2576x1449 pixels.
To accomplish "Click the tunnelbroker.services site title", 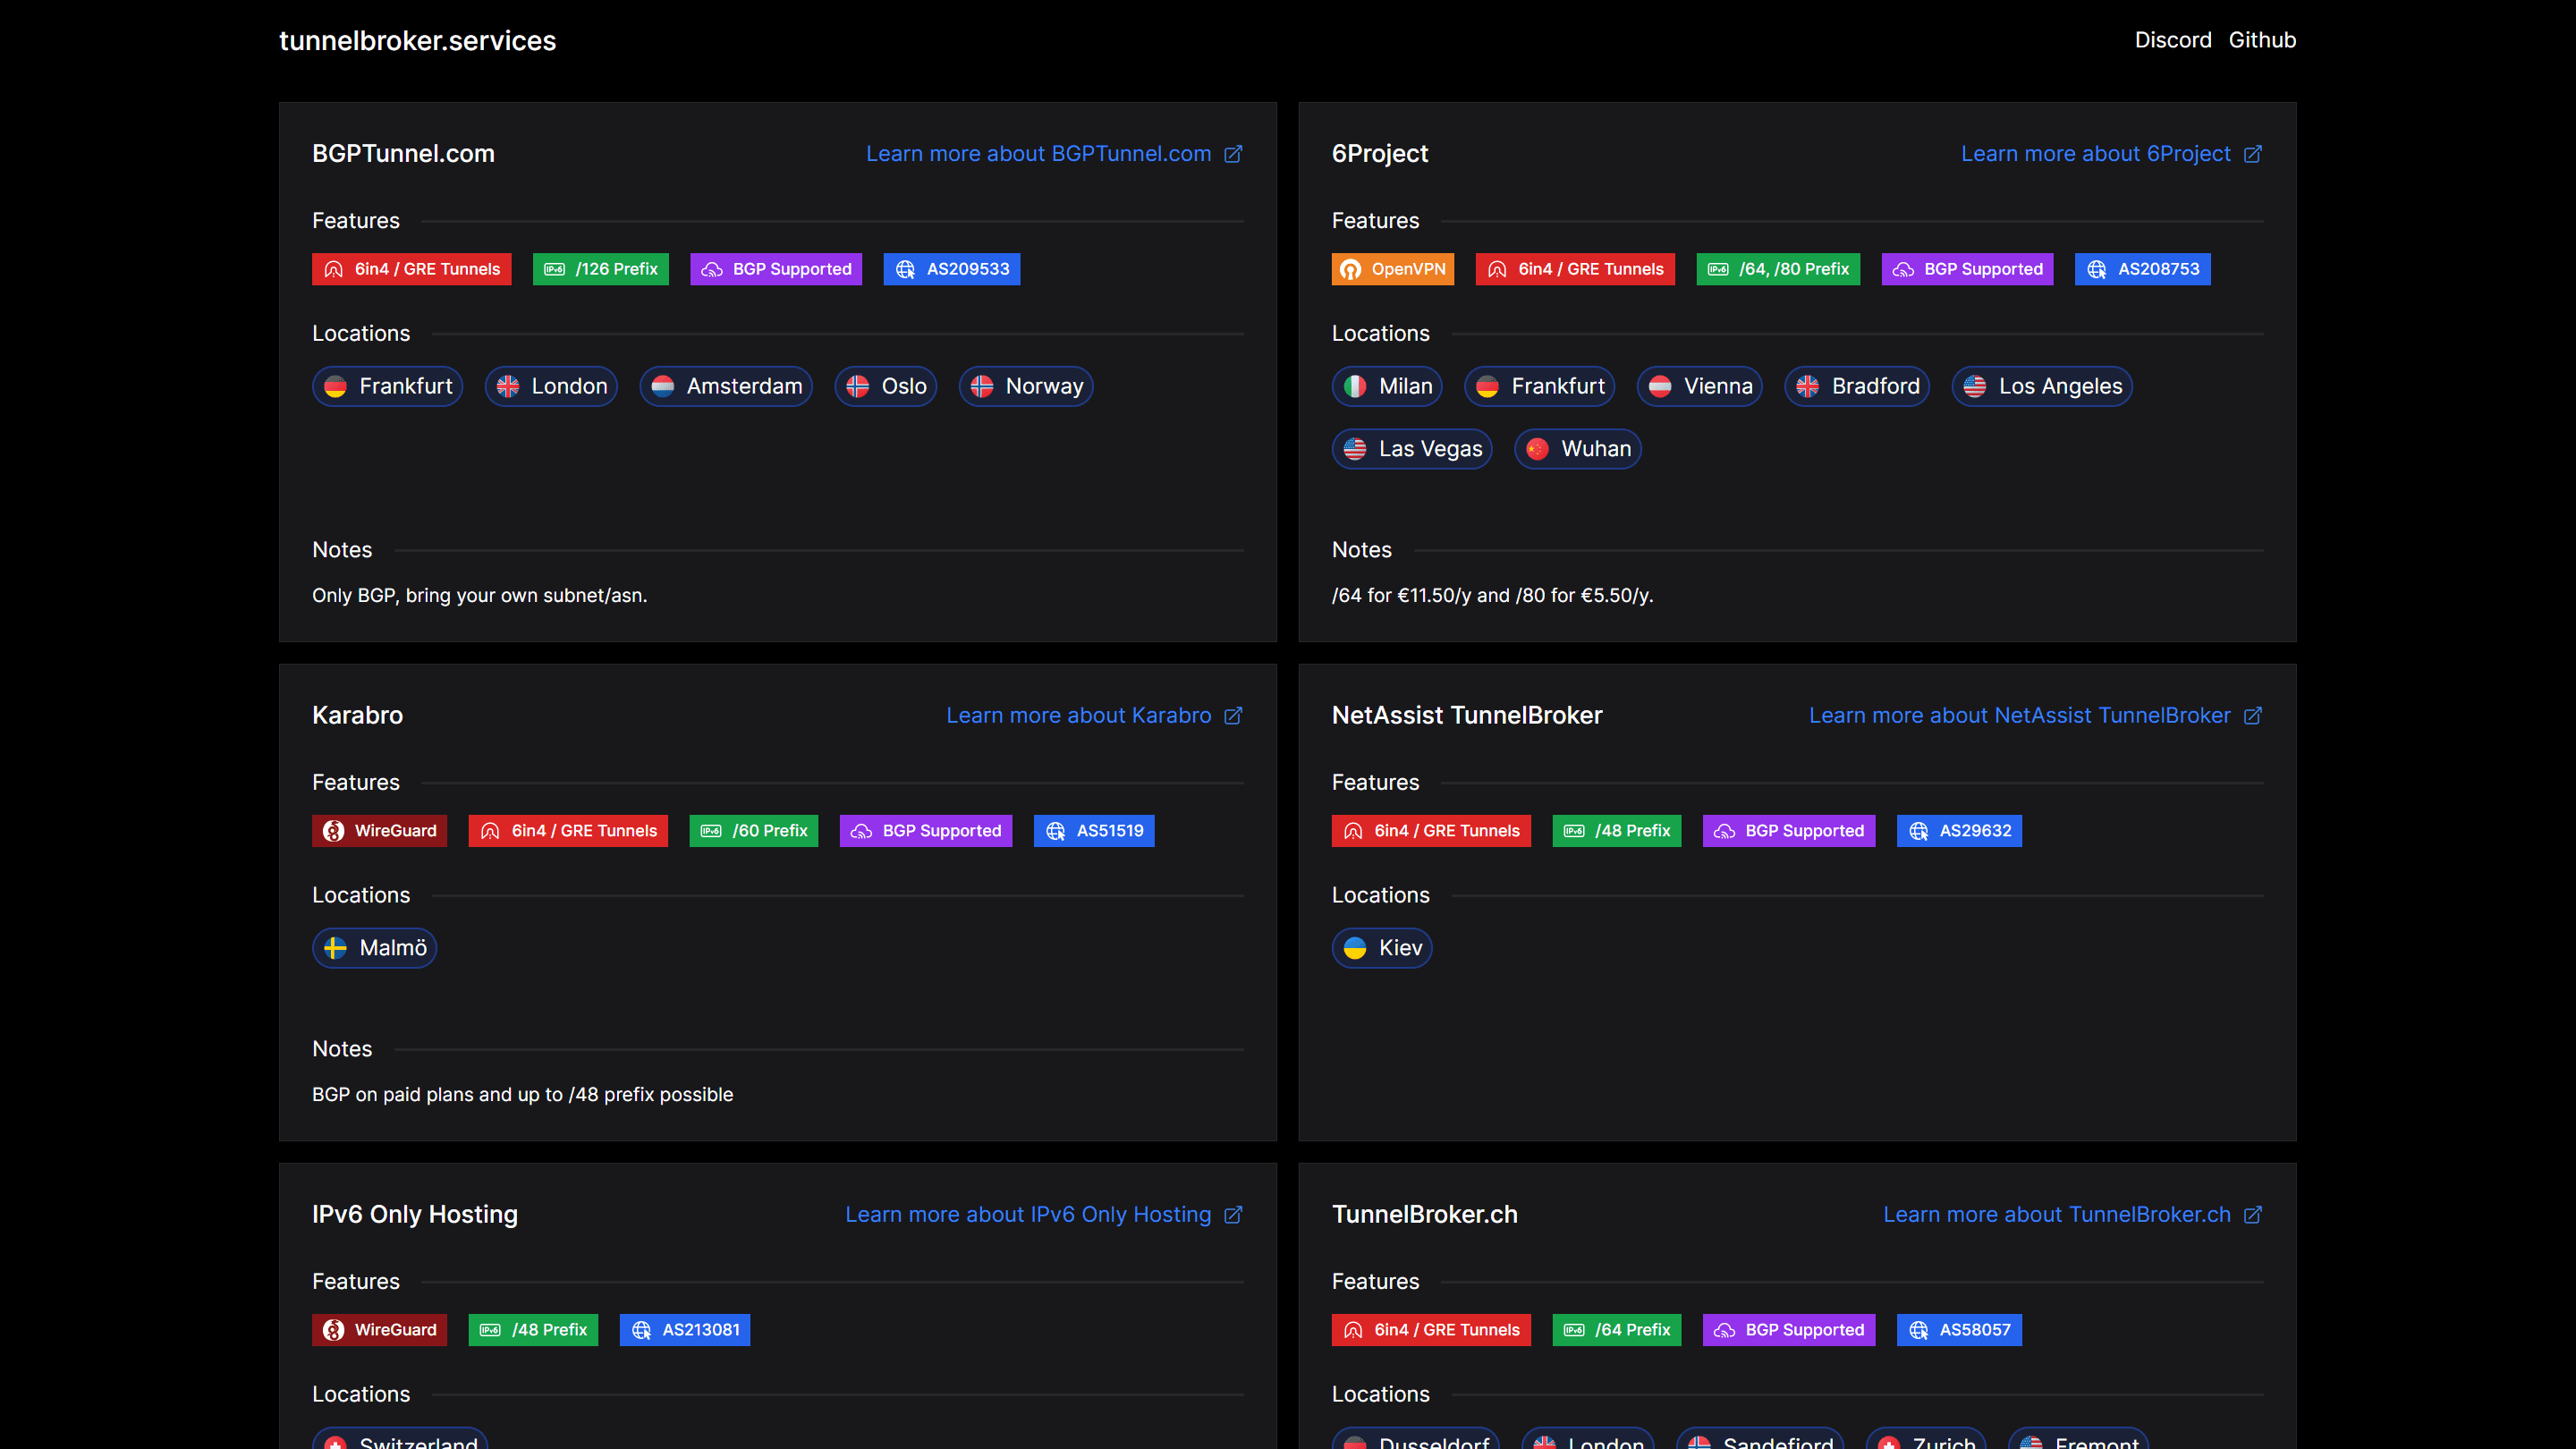I will click(x=417, y=41).
